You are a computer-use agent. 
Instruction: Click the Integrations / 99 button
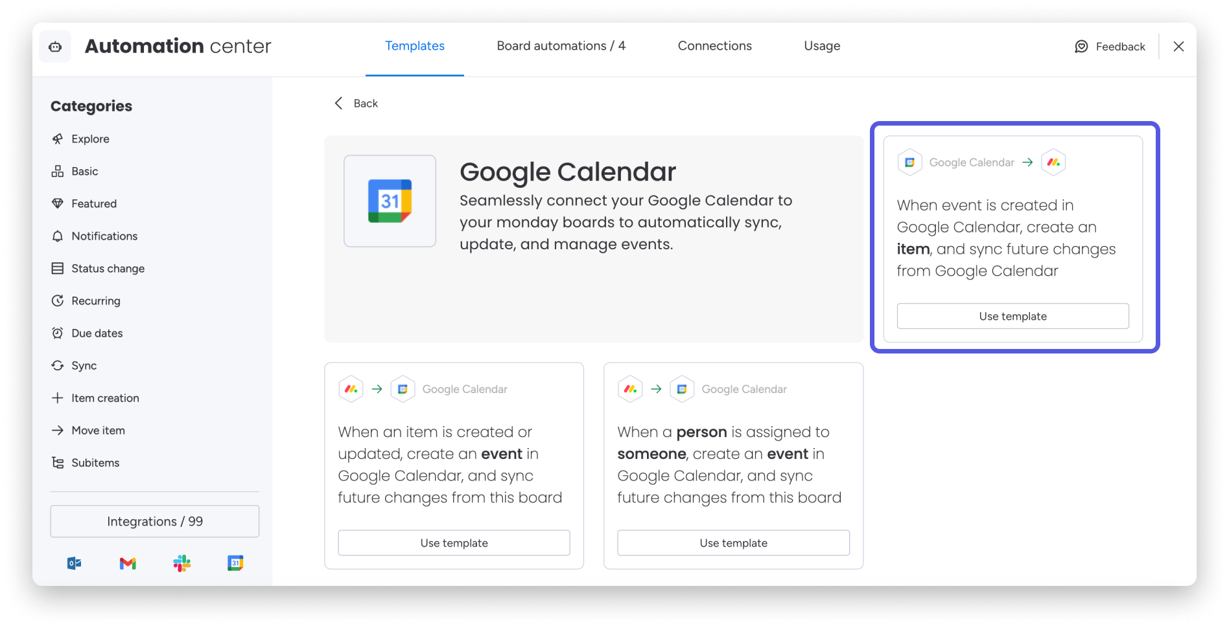tap(155, 521)
